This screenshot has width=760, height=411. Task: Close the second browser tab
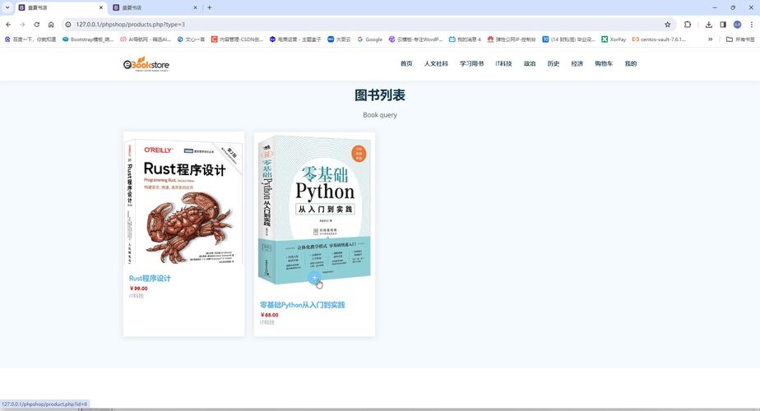pyautogui.click(x=195, y=7)
